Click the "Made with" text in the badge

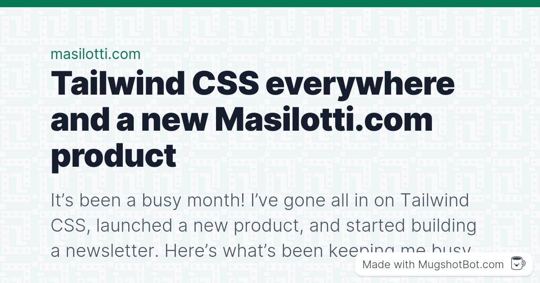click(x=388, y=265)
